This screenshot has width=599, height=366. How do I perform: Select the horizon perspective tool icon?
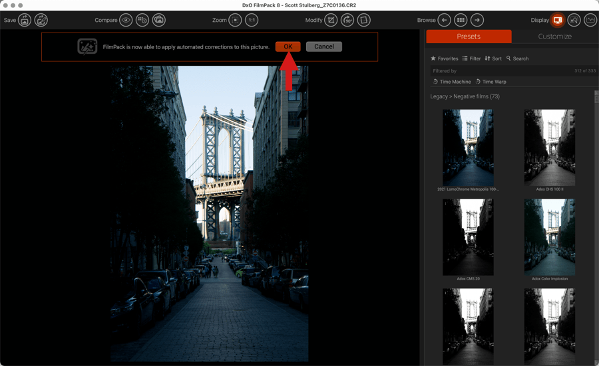(x=364, y=21)
